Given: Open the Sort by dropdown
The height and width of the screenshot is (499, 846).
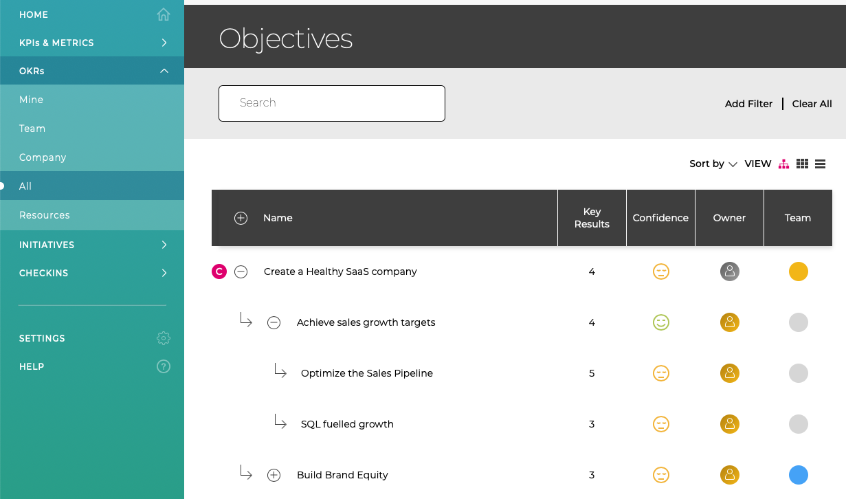Looking at the screenshot, I should click(x=713, y=164).
